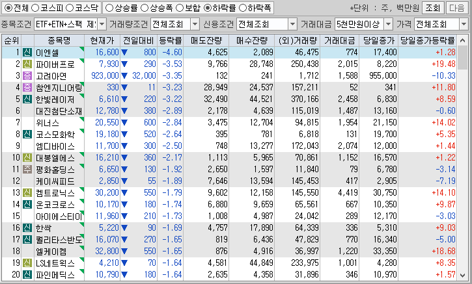Select stock name 엠디바이스
Image resolution: width=472 pixels, height=284 pixels.
coord(55,146)
